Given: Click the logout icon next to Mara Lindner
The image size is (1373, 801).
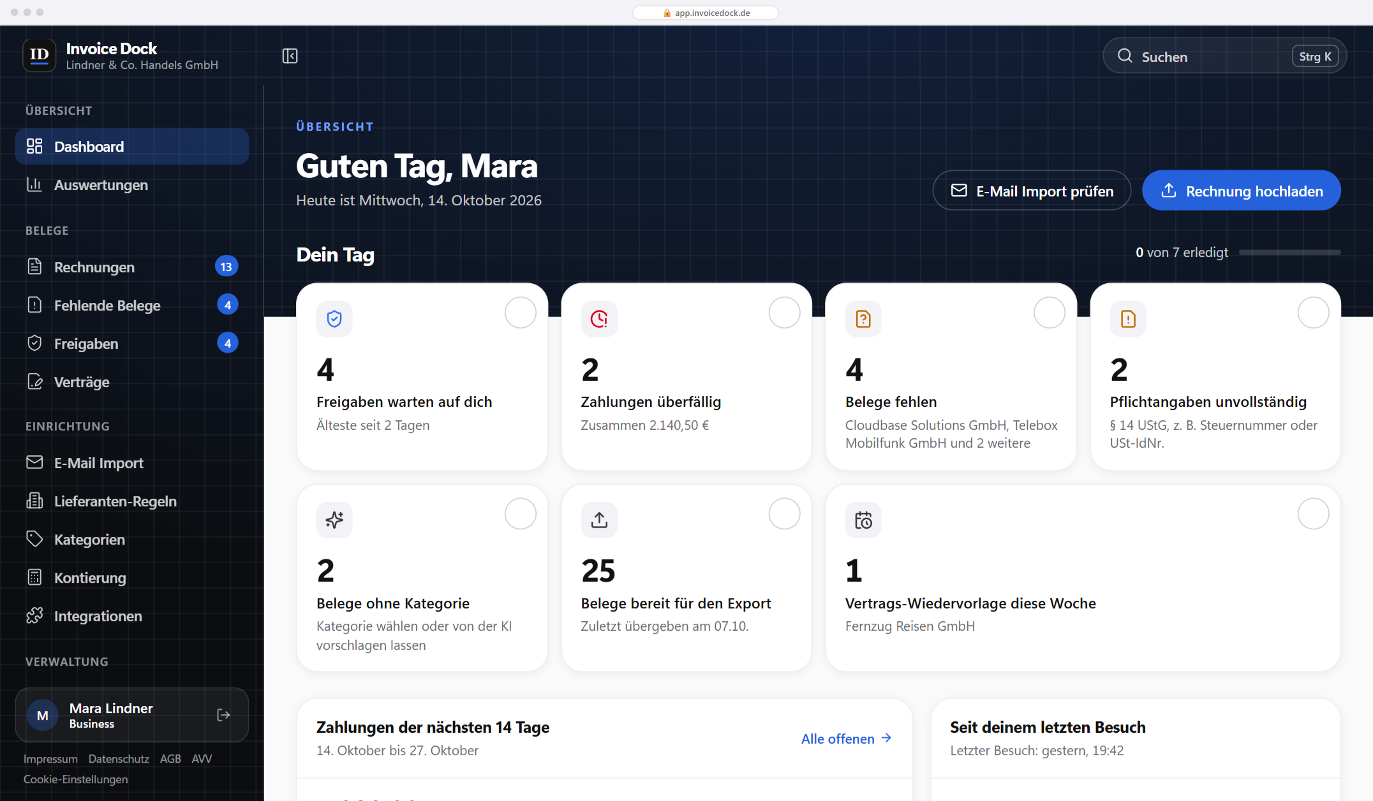Looking at the screenshot, I should pyautogui.click(x=223, y=715).
